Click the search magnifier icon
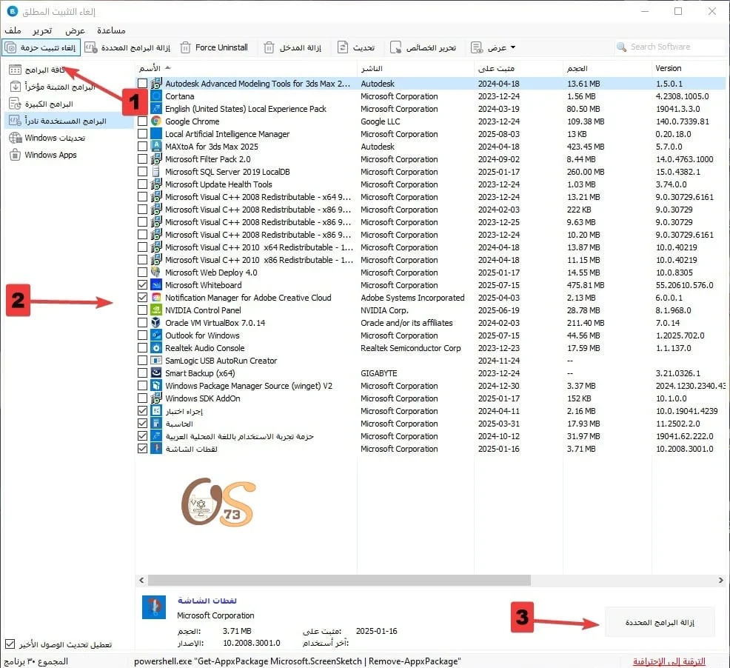Image resolution: width=730 pixels, height=668 pixels. tap(621, 47)
